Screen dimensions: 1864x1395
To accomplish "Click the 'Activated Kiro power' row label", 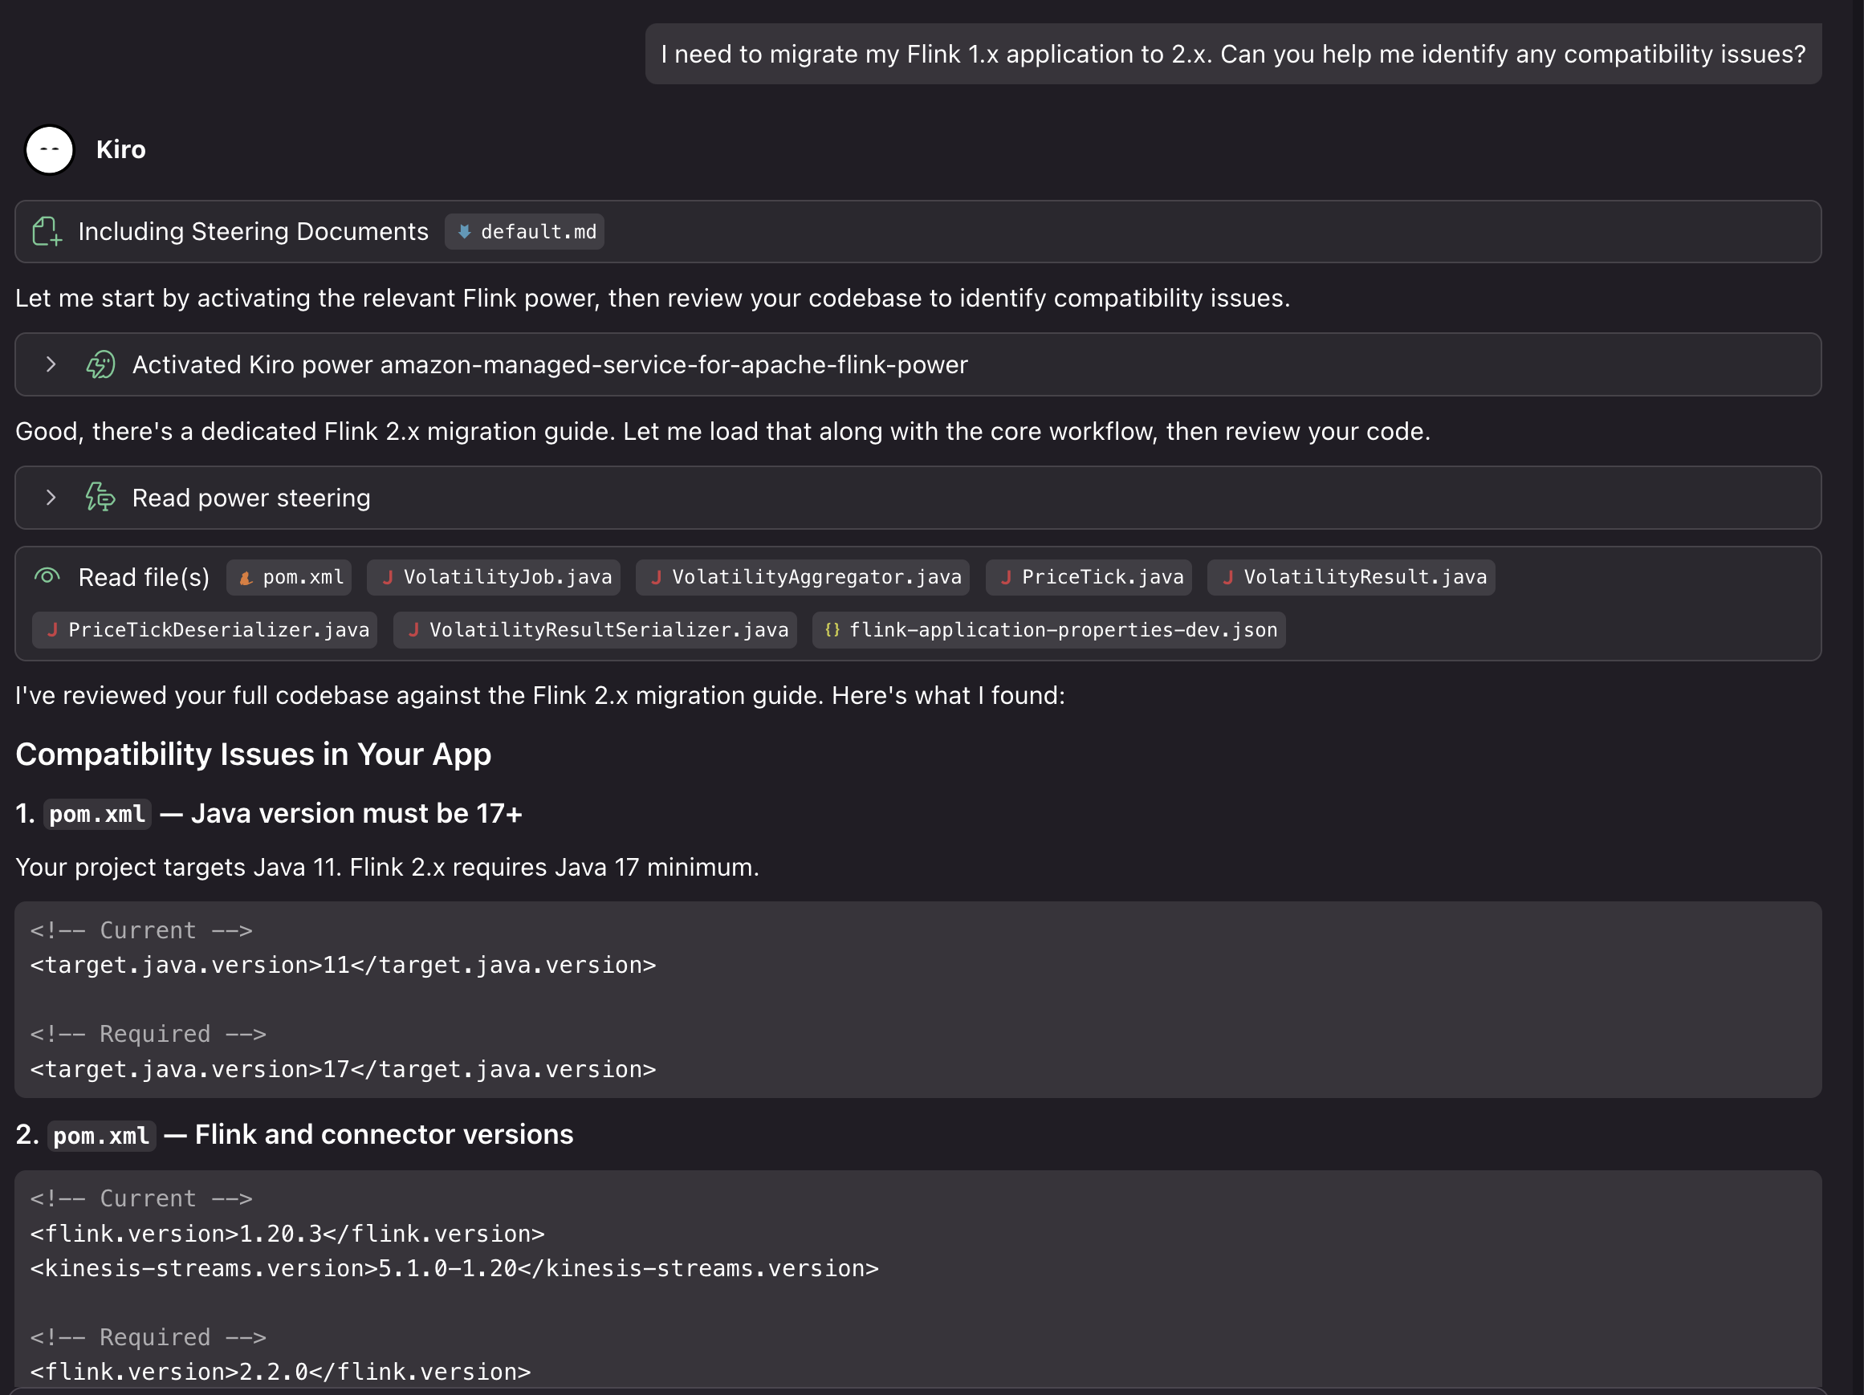I will click(549, 364).
